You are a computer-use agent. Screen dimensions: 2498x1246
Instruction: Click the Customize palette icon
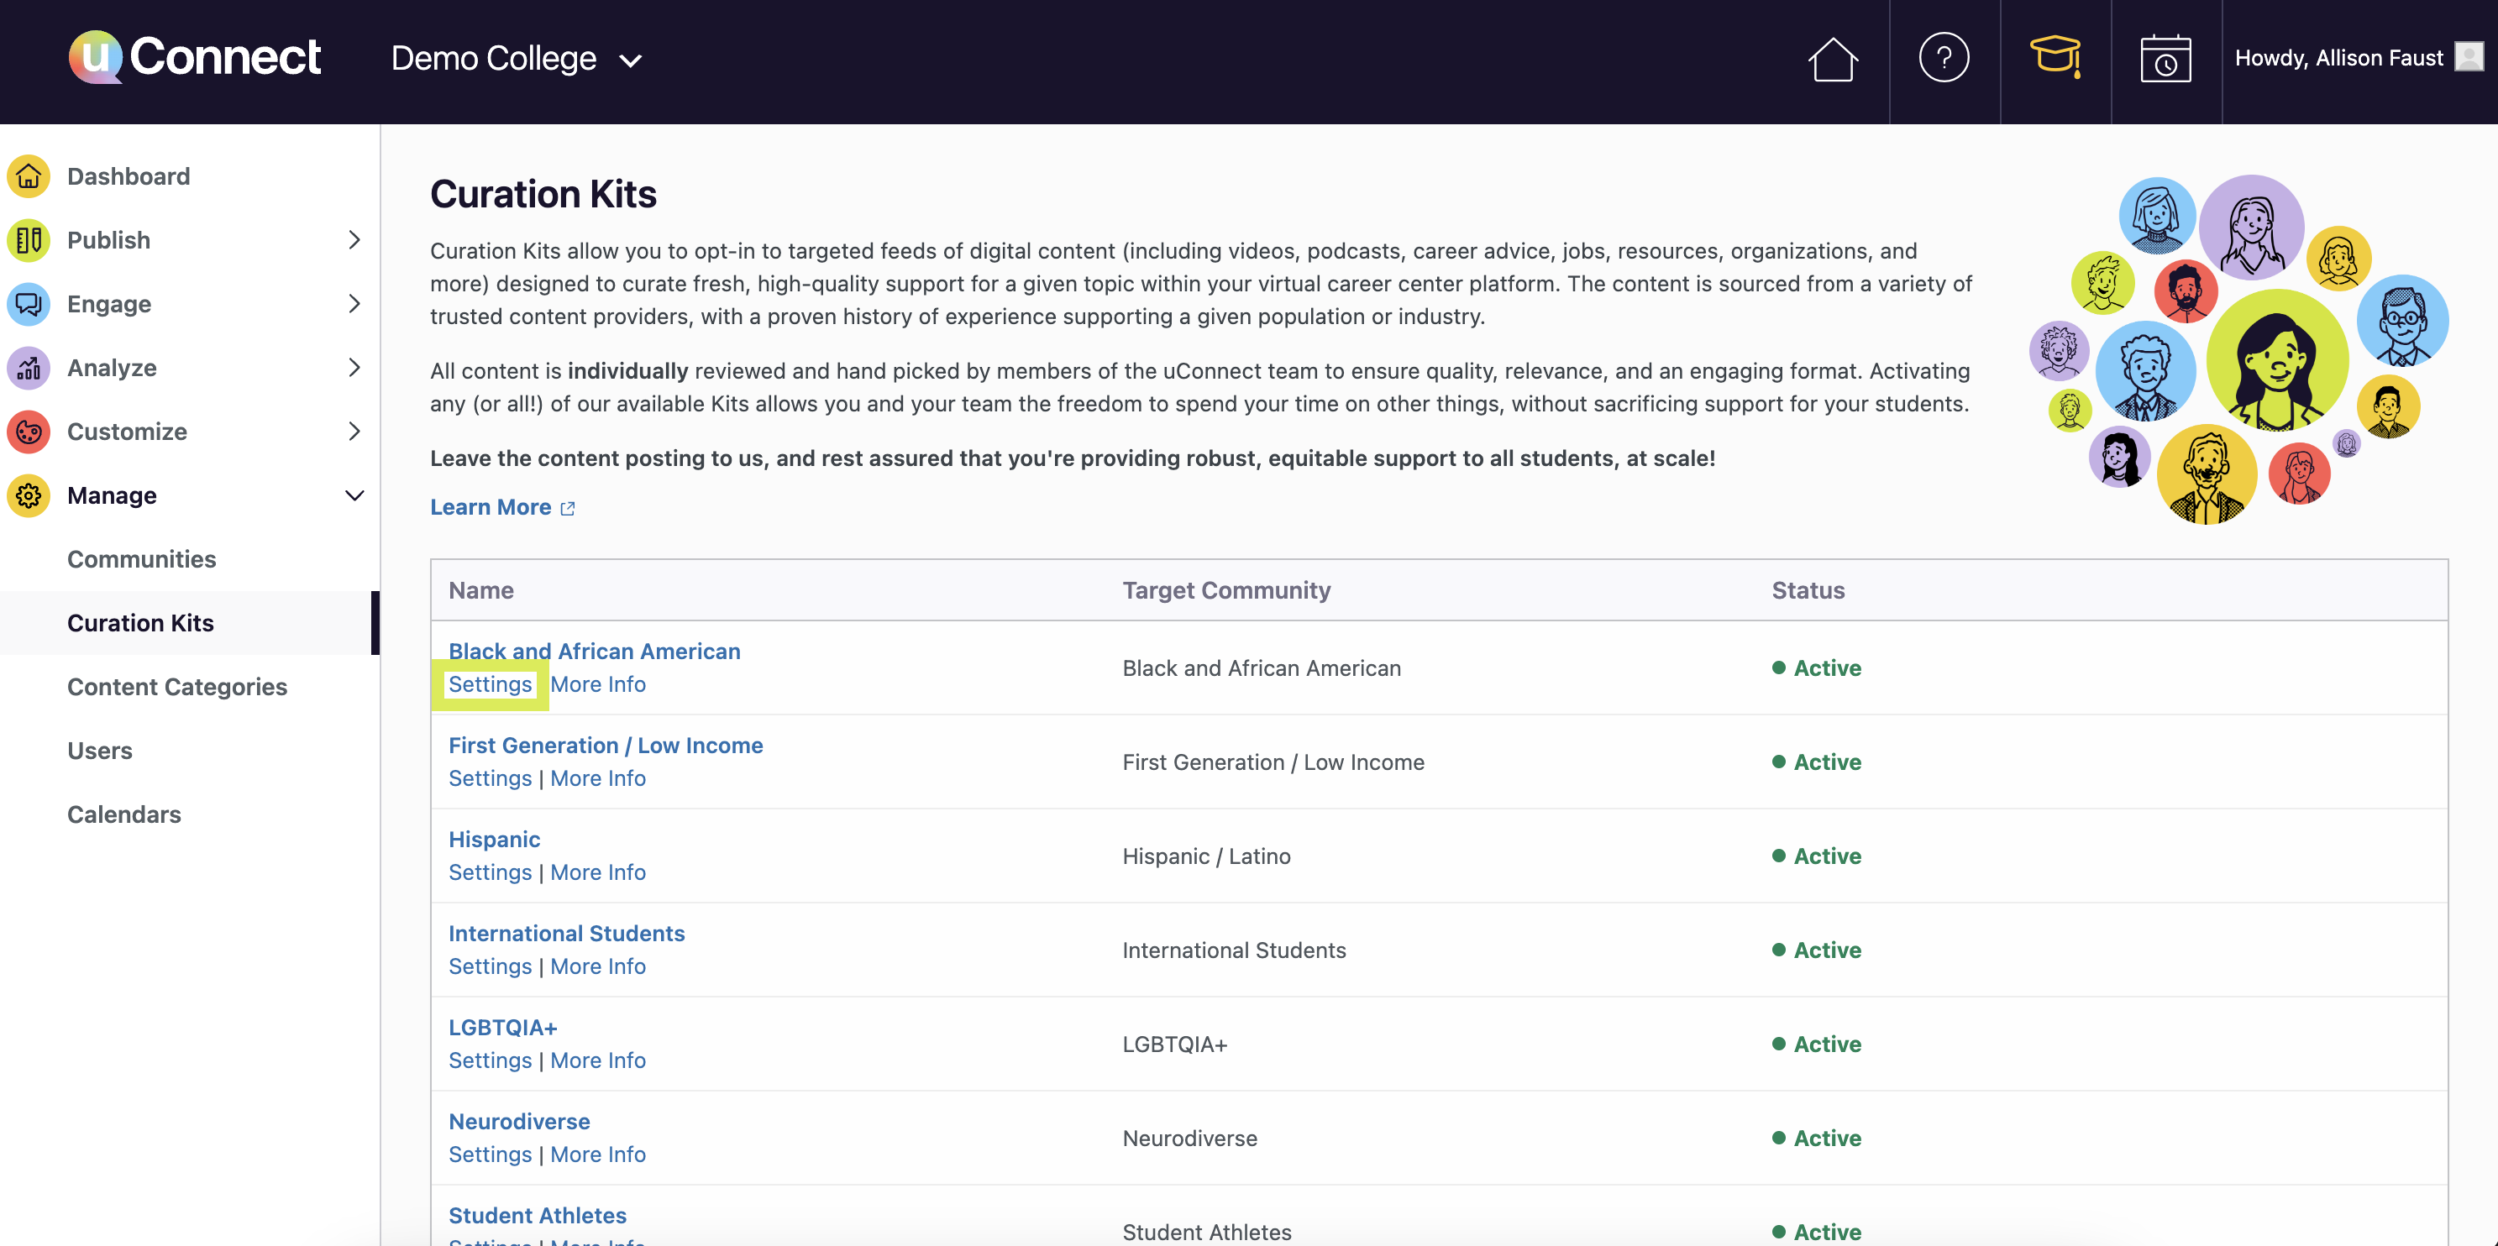point(29,432)
